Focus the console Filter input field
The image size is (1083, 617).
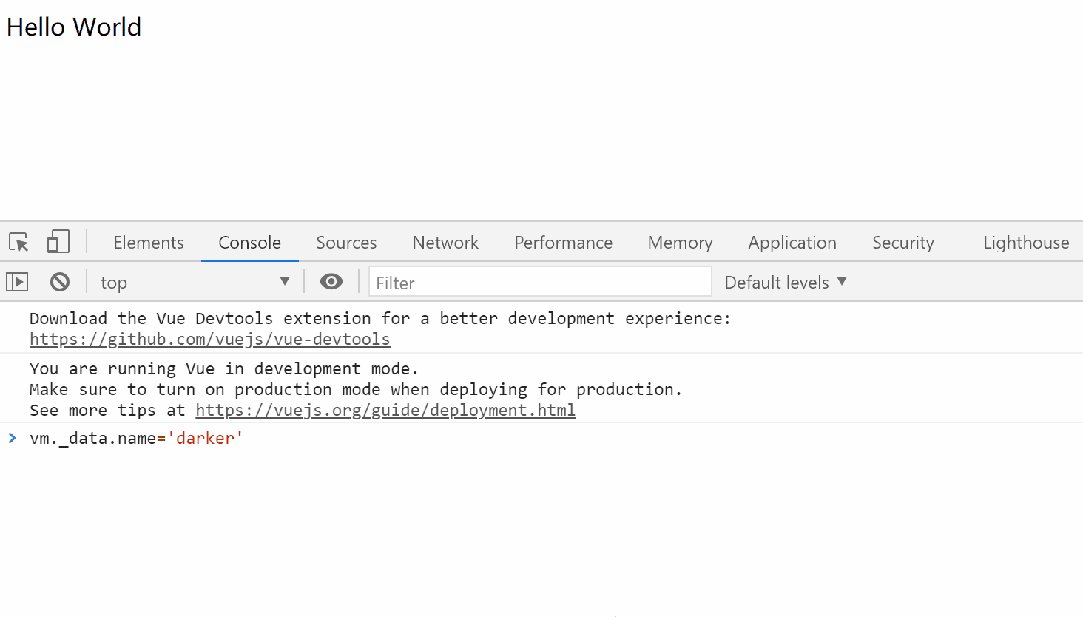pos(540,282)
